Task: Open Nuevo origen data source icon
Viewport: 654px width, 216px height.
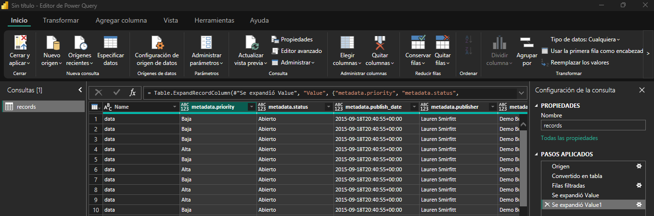Action: [51, 42]
